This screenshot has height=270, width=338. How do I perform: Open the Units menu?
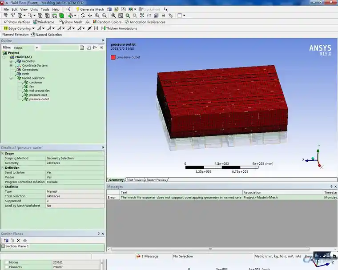[34, 9]
